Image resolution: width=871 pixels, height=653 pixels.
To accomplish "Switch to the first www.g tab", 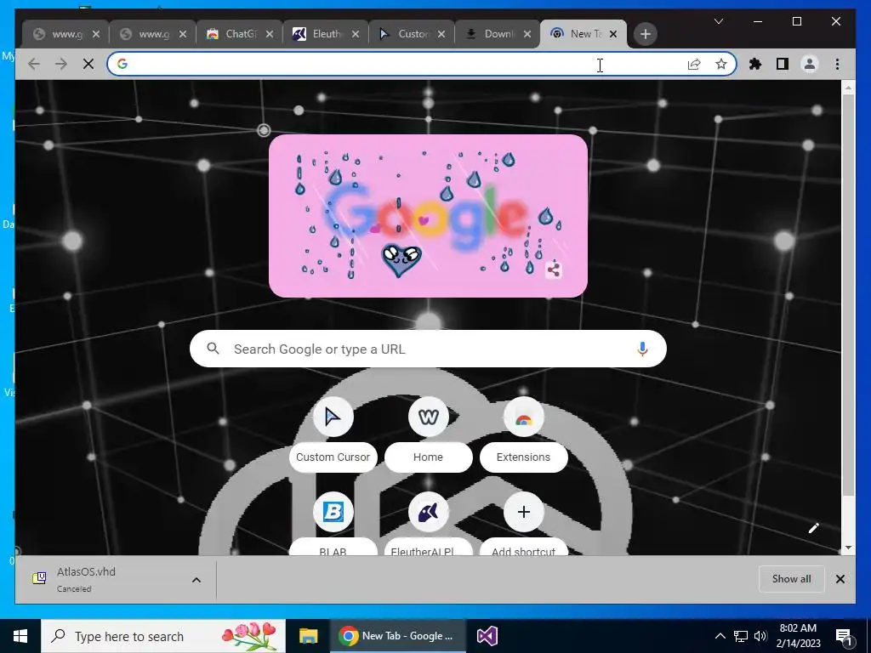I will [x=65, y=34].
